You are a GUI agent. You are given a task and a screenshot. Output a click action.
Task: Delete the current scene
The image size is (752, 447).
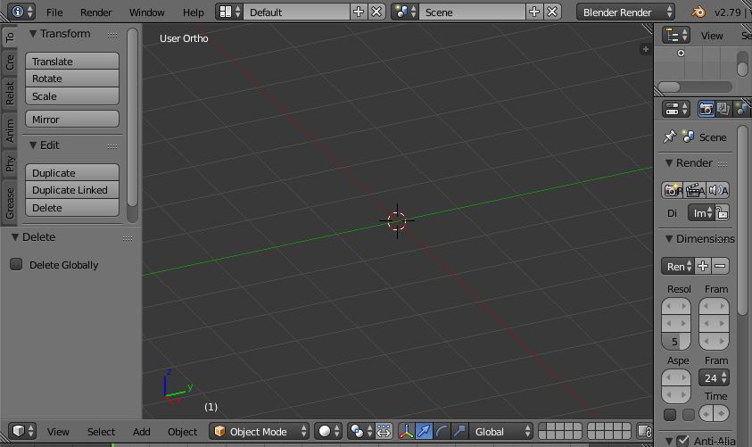click(552, 12)
